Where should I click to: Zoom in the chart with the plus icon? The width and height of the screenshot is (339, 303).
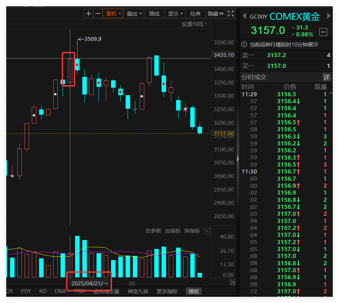click(89, 14)
